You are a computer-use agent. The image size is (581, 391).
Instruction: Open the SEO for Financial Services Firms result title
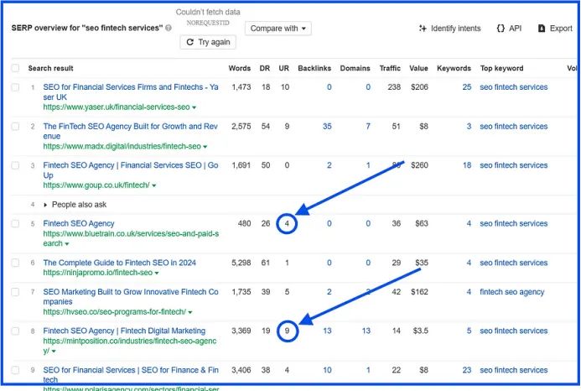pyautogui.click(x=131, y=92)
